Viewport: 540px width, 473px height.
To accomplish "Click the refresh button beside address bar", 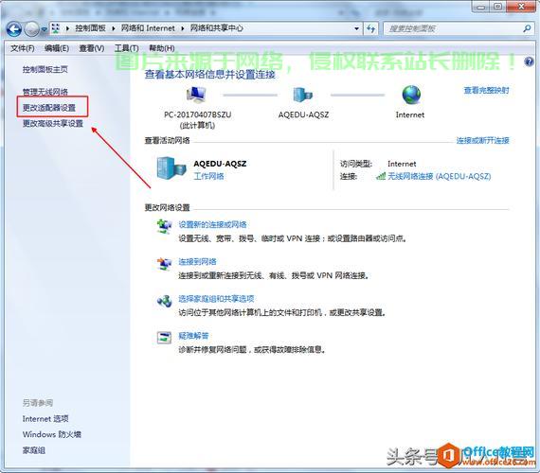I will 371,28.
